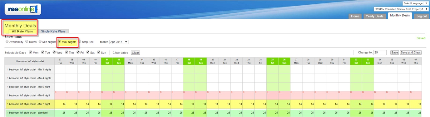Open the Select Language dropdown

[415, 3]
